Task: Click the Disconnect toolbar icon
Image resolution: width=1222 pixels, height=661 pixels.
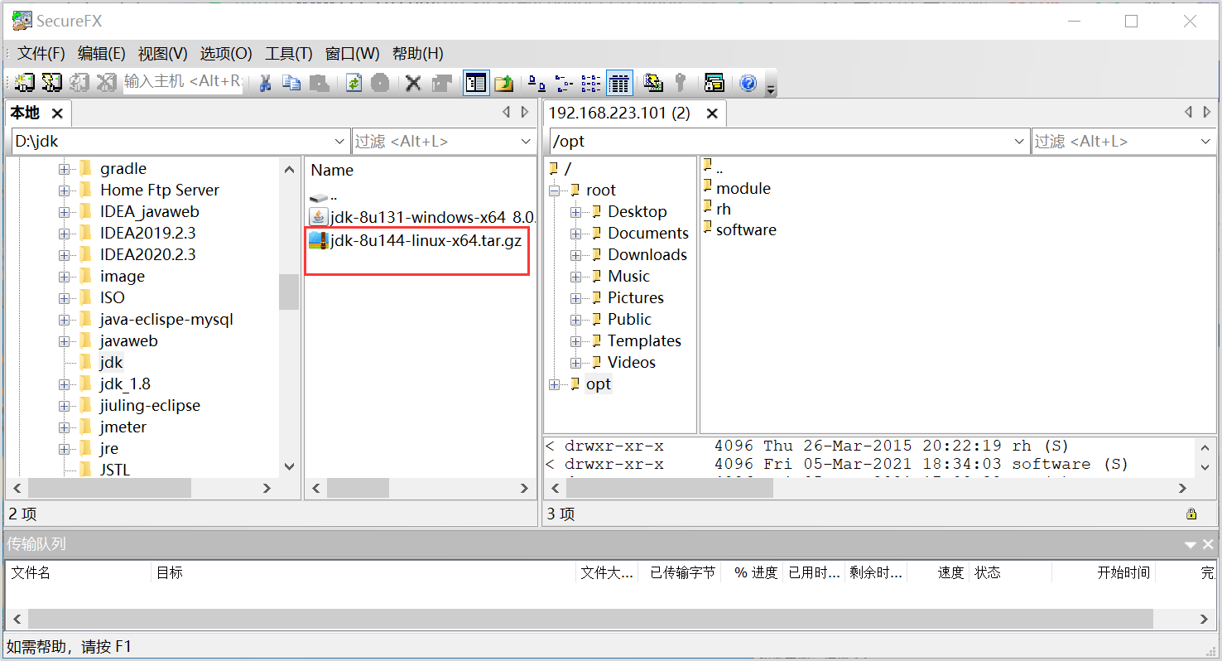Action: coord(106,83)
